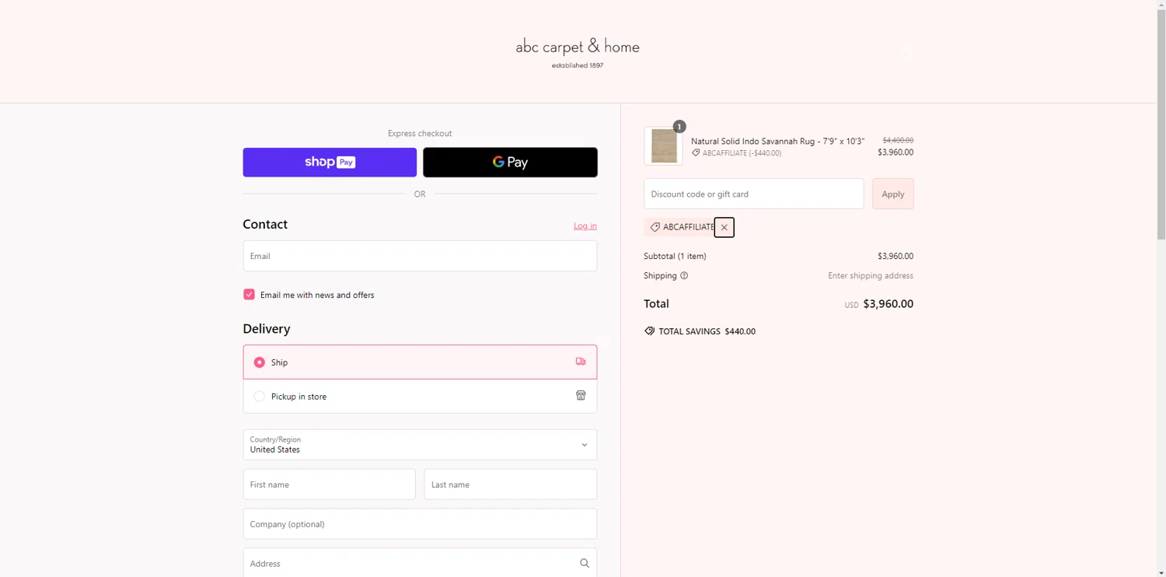Click the search icon in Address field

585,563
